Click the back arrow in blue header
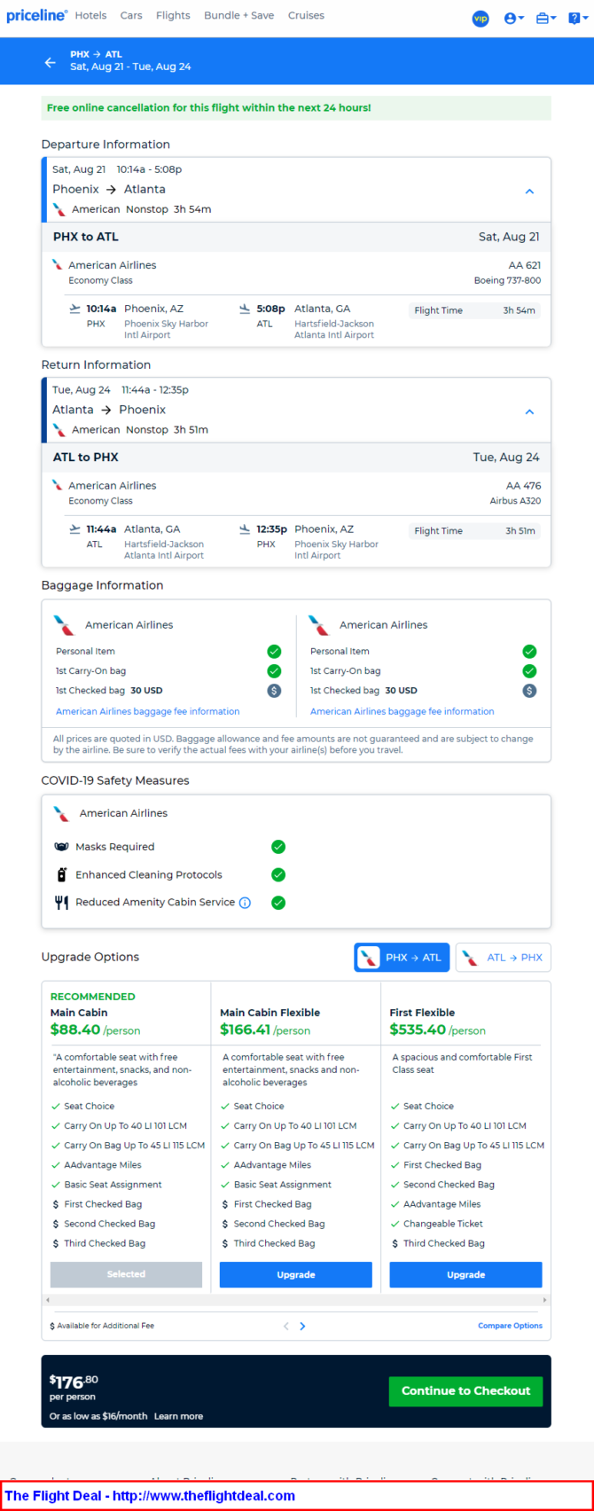Viewport: 594px width, 1511px height. 51,62
